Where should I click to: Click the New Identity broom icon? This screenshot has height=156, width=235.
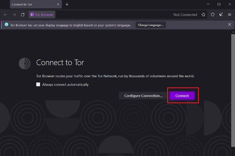coord(221,15)
